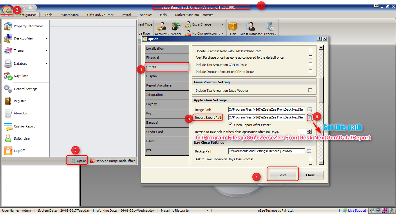Click scroll down arrow in Option dialog
Image resolution: width=396 pixels, height=214 pixels.
[321, 162]
